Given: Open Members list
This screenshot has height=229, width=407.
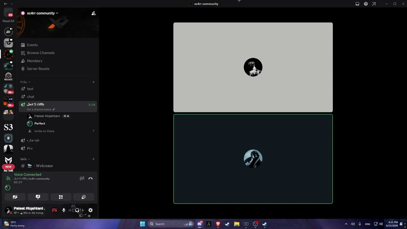Looking at the screenshot, I should pos(34,61).
